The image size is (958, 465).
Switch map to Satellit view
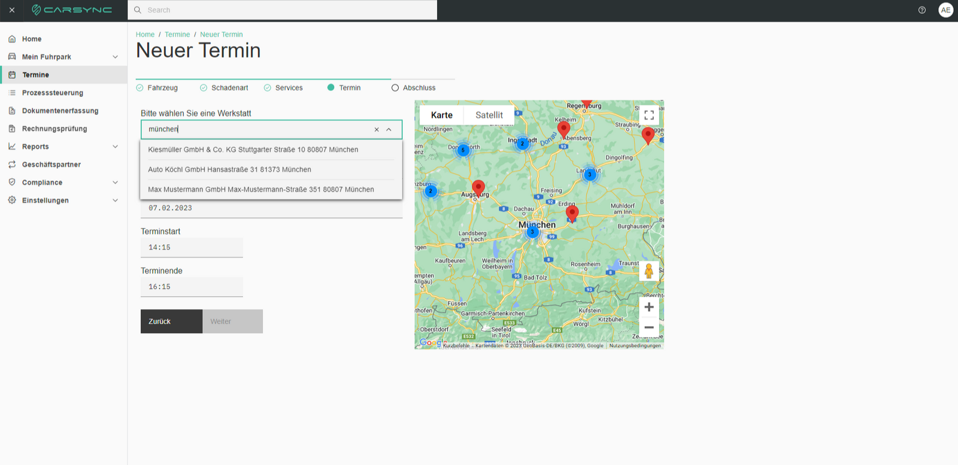coord(489,115)
